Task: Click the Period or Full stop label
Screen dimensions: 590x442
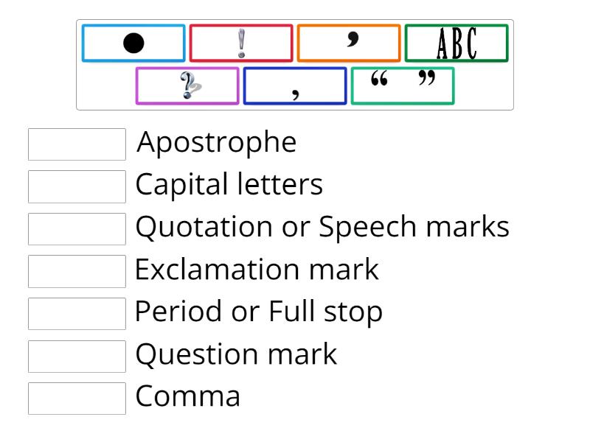Action: (x=259, y=312)
